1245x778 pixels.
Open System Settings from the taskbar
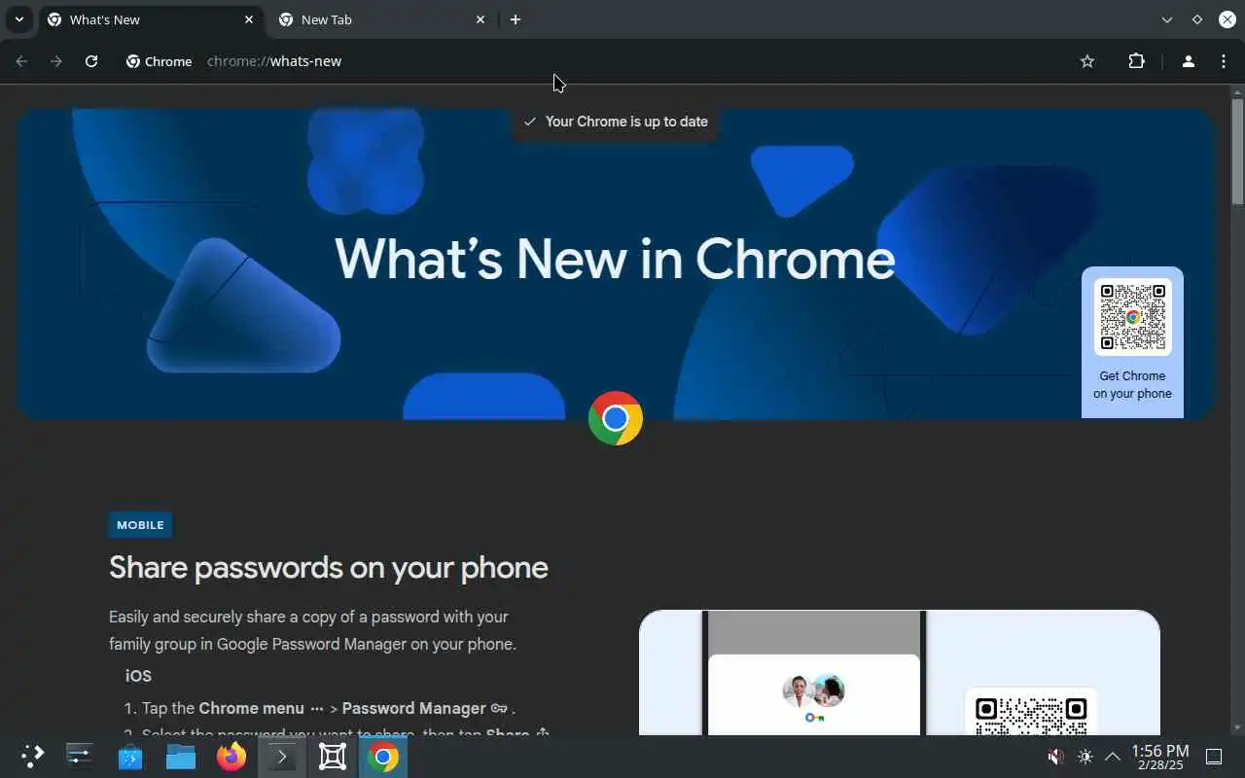point(79,757)
